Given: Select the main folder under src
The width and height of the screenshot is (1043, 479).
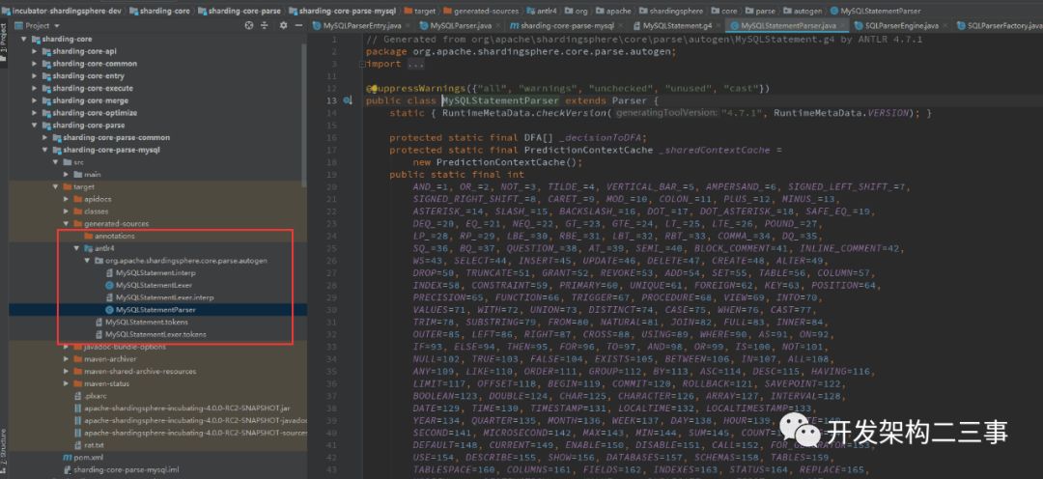Looking at the screenshot, I should tap(93, 174).
